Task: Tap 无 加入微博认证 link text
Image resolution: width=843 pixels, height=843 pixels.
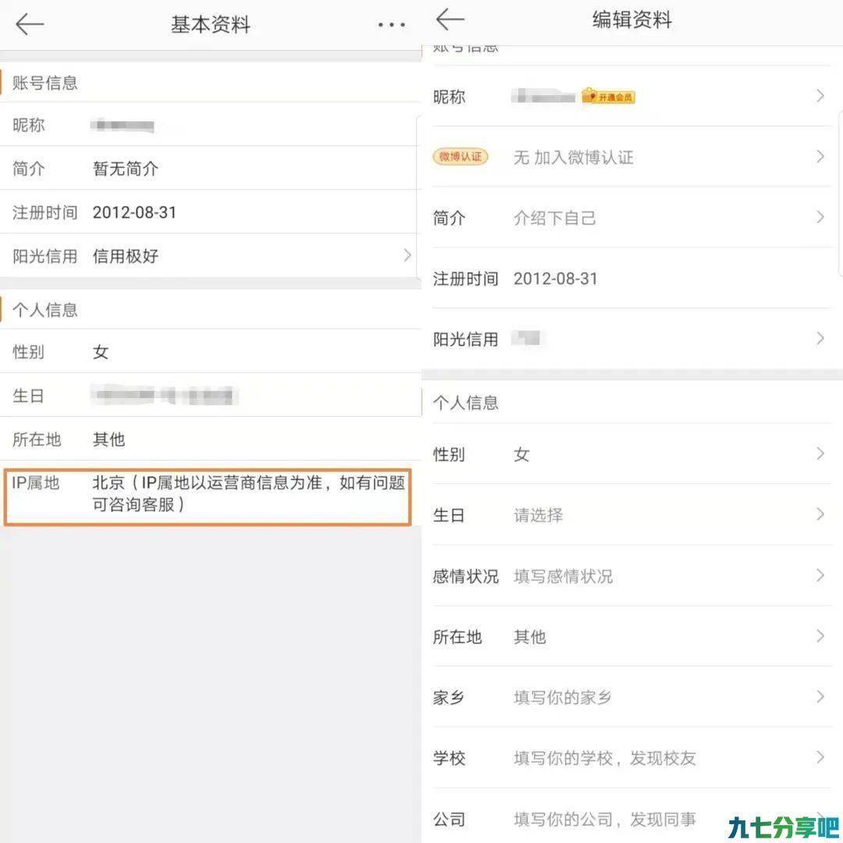Action: point(573,158)
